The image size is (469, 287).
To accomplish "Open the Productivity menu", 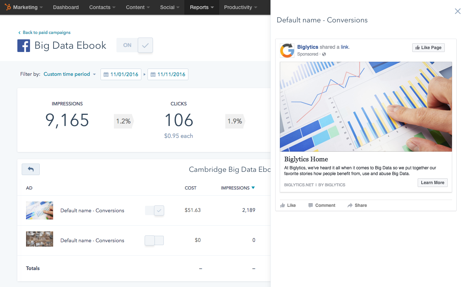I will pos(241,7).
